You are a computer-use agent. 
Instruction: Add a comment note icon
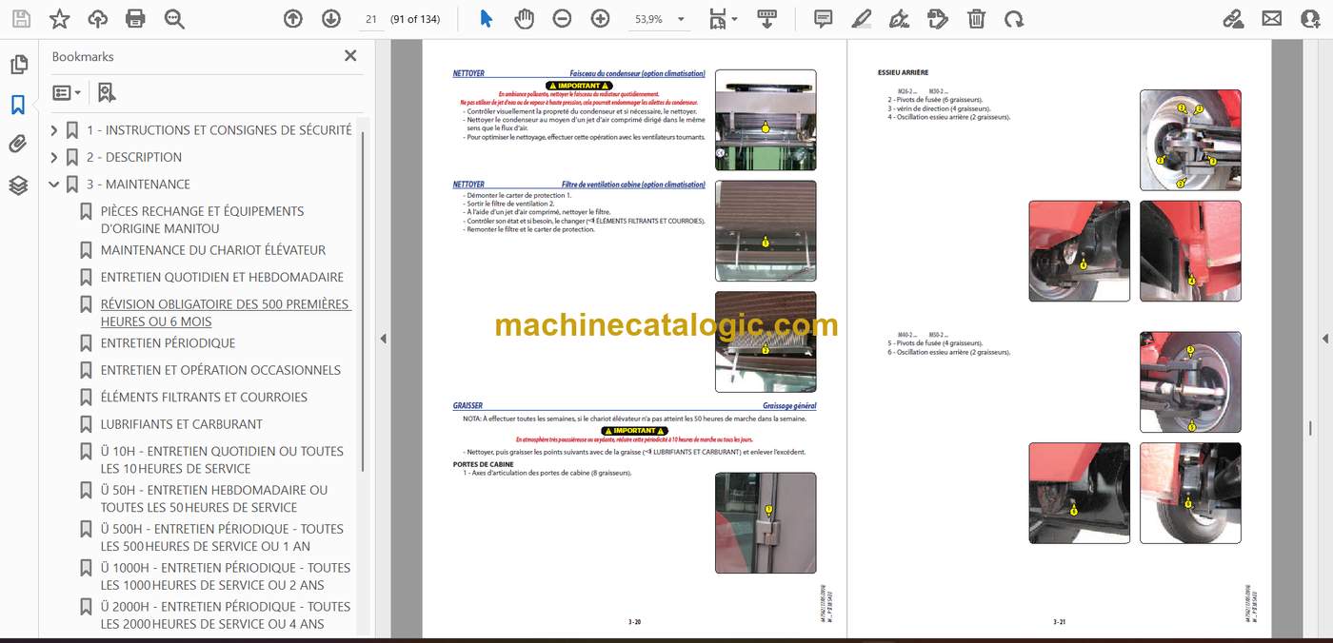pos(824,19)
